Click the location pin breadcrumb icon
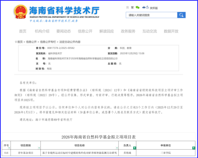198x158 pixels. [x=16, y=42]
